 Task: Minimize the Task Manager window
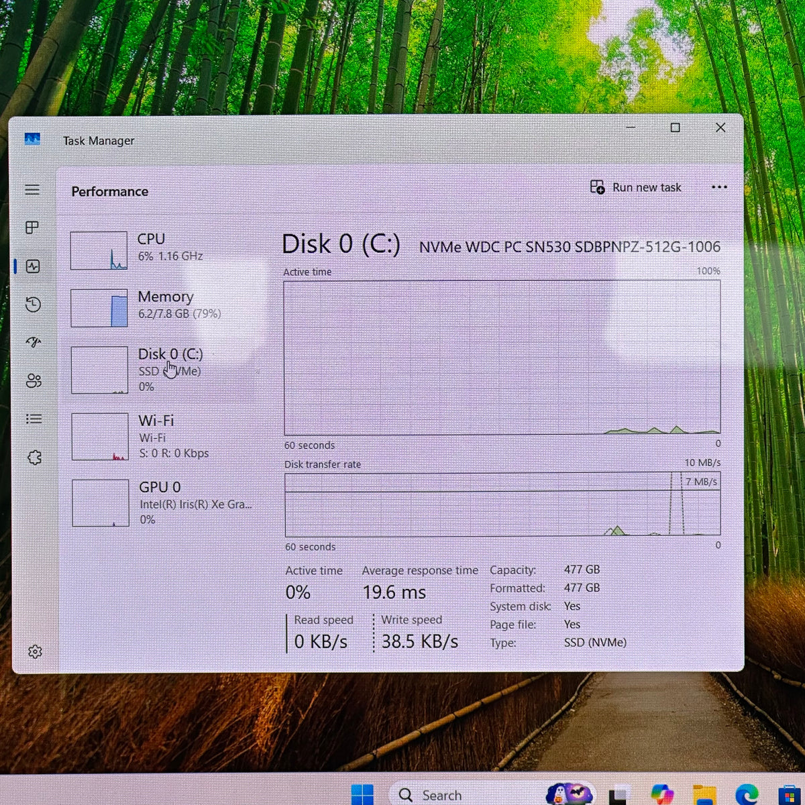point(631,126)
